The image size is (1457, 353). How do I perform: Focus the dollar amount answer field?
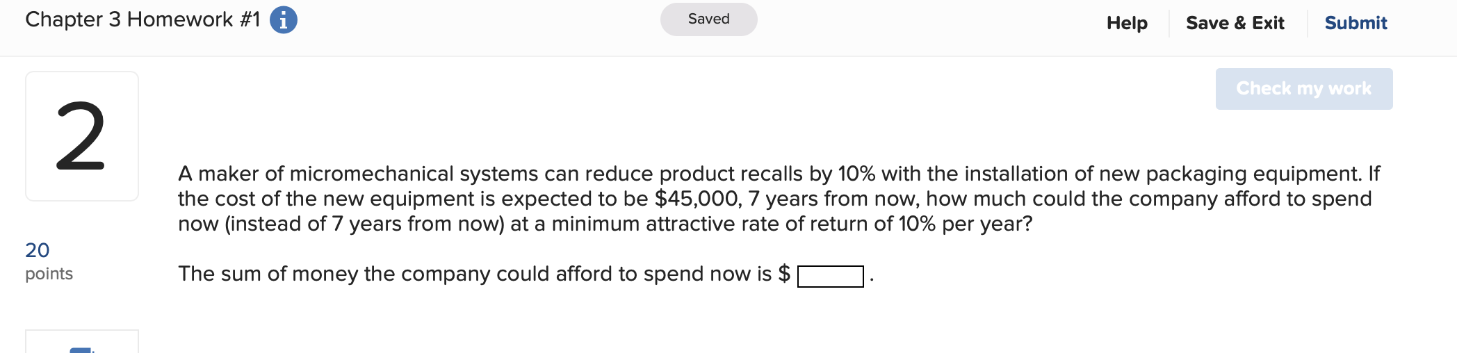[x=831, y=276]
